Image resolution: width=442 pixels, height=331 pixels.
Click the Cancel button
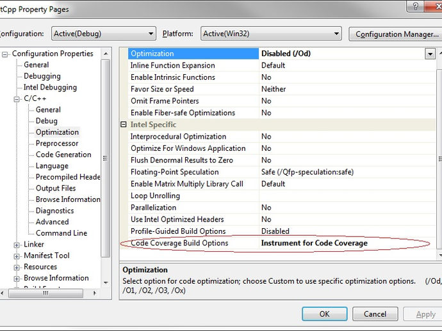click(375, 314)
